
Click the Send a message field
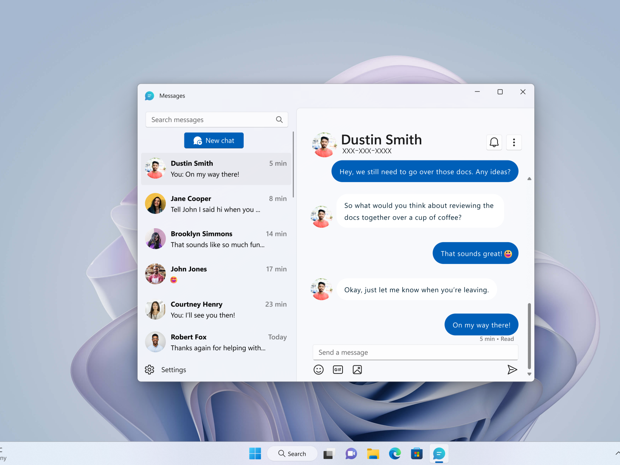tap(415, 352)
